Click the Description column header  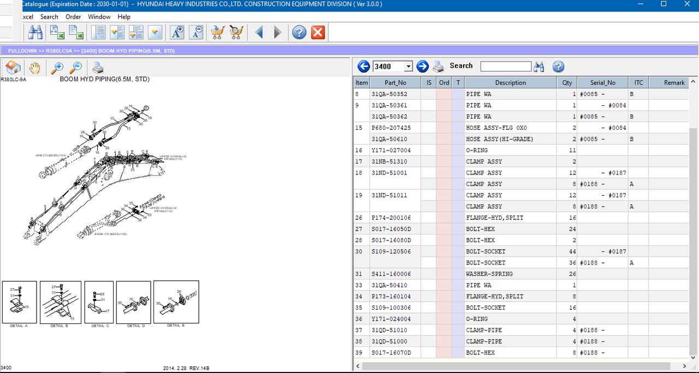[511, 83]
